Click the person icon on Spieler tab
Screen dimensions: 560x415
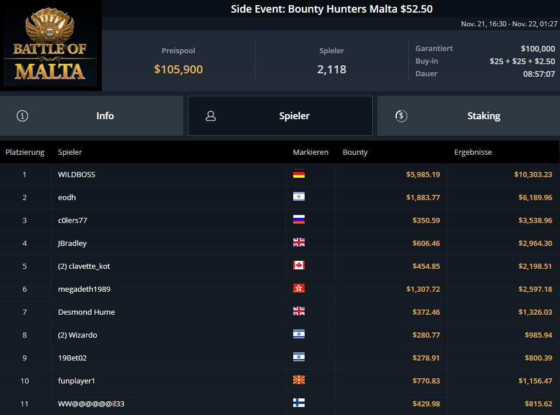point(211,116)
